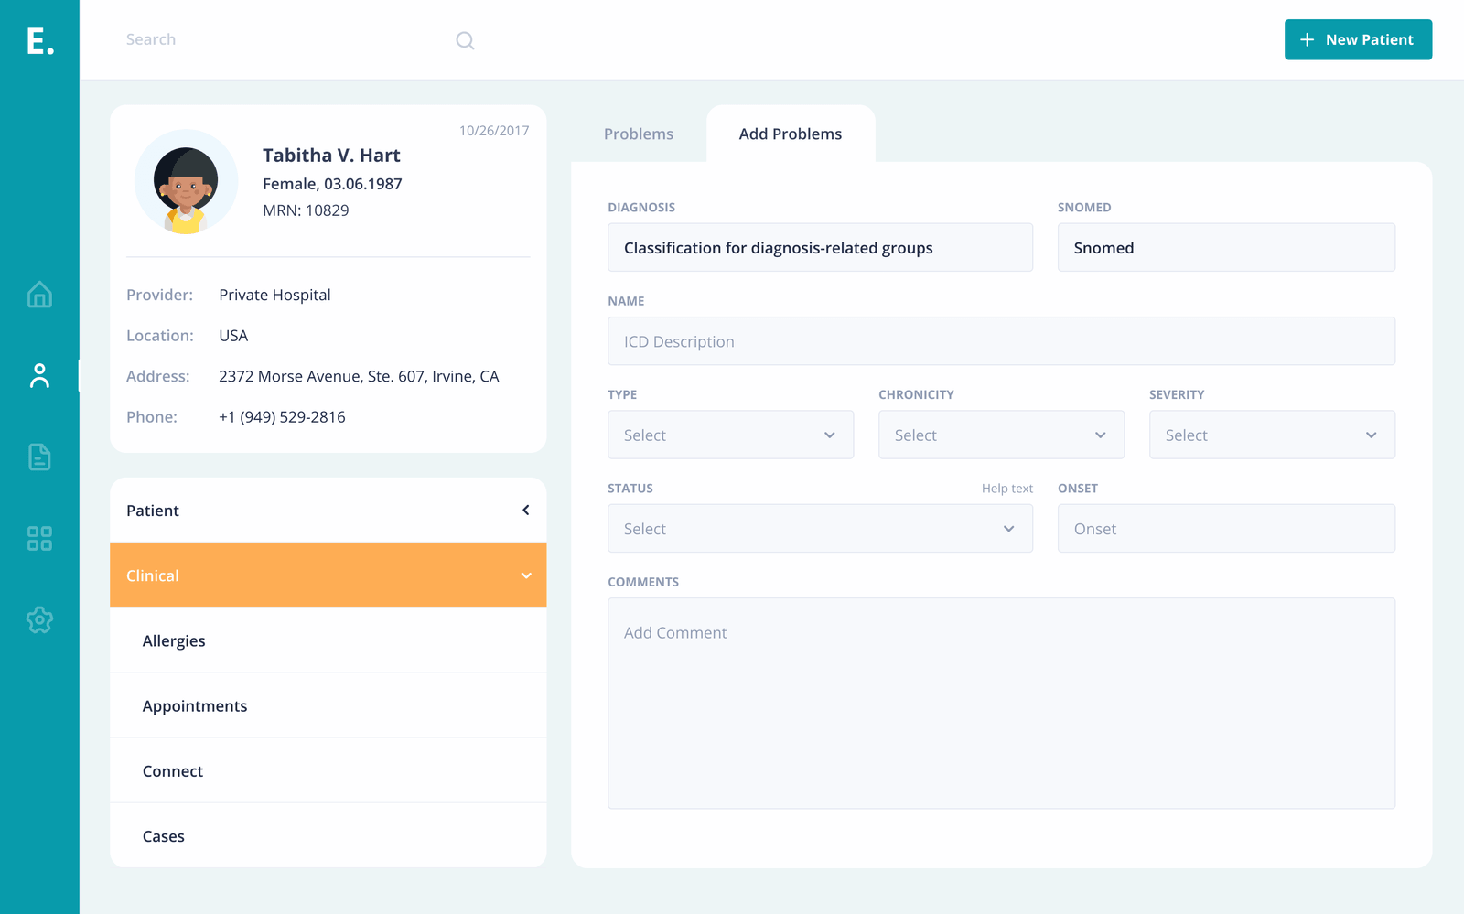Click the New Patient button

(x=1358, y=40)
